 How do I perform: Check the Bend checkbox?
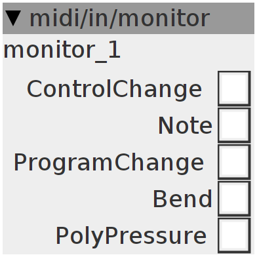(234, 199)
